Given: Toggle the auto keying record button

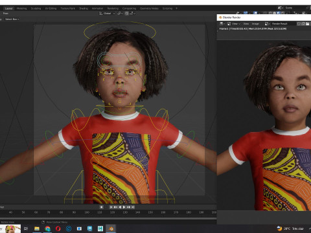Looking at the screenshot, I should [x=101, y=207].
